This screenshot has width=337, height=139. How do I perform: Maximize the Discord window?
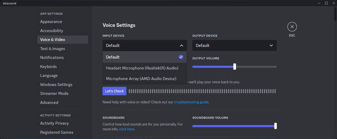tap(326, 3)
